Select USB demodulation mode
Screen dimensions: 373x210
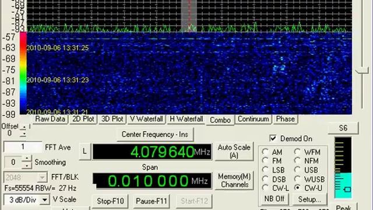297,170
